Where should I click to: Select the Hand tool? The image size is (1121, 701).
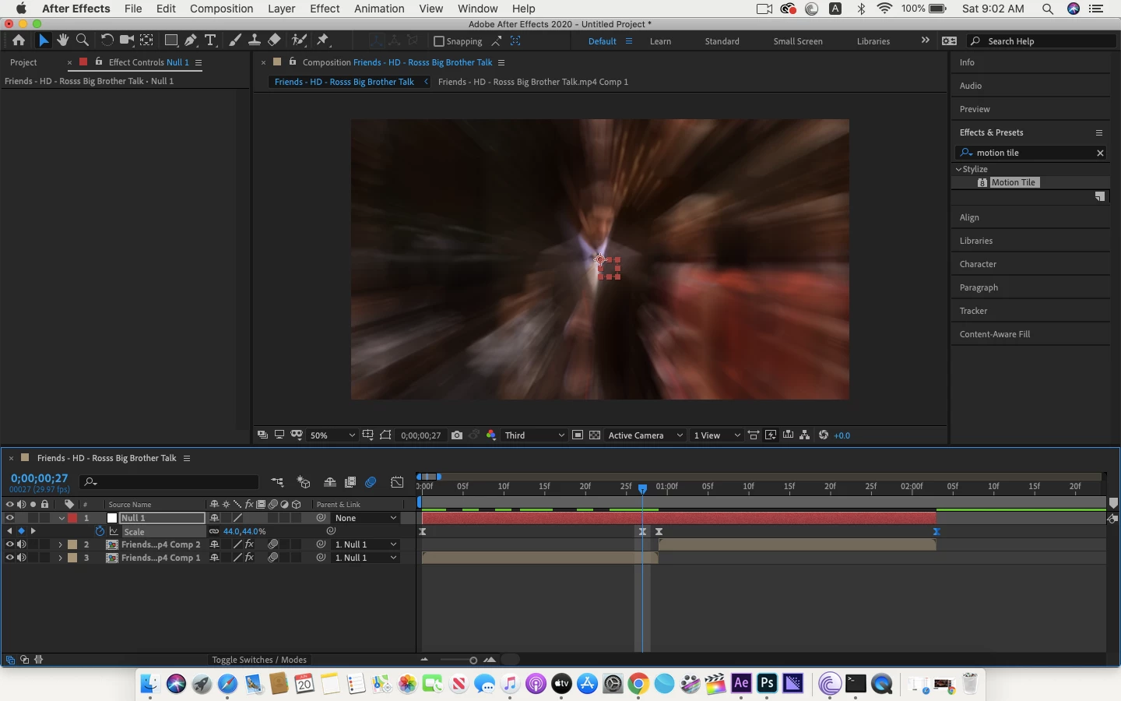(x=63, y=41)
